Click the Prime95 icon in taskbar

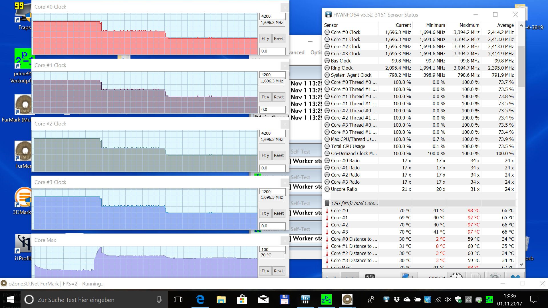pyautogui.click(x=326, y=299)
